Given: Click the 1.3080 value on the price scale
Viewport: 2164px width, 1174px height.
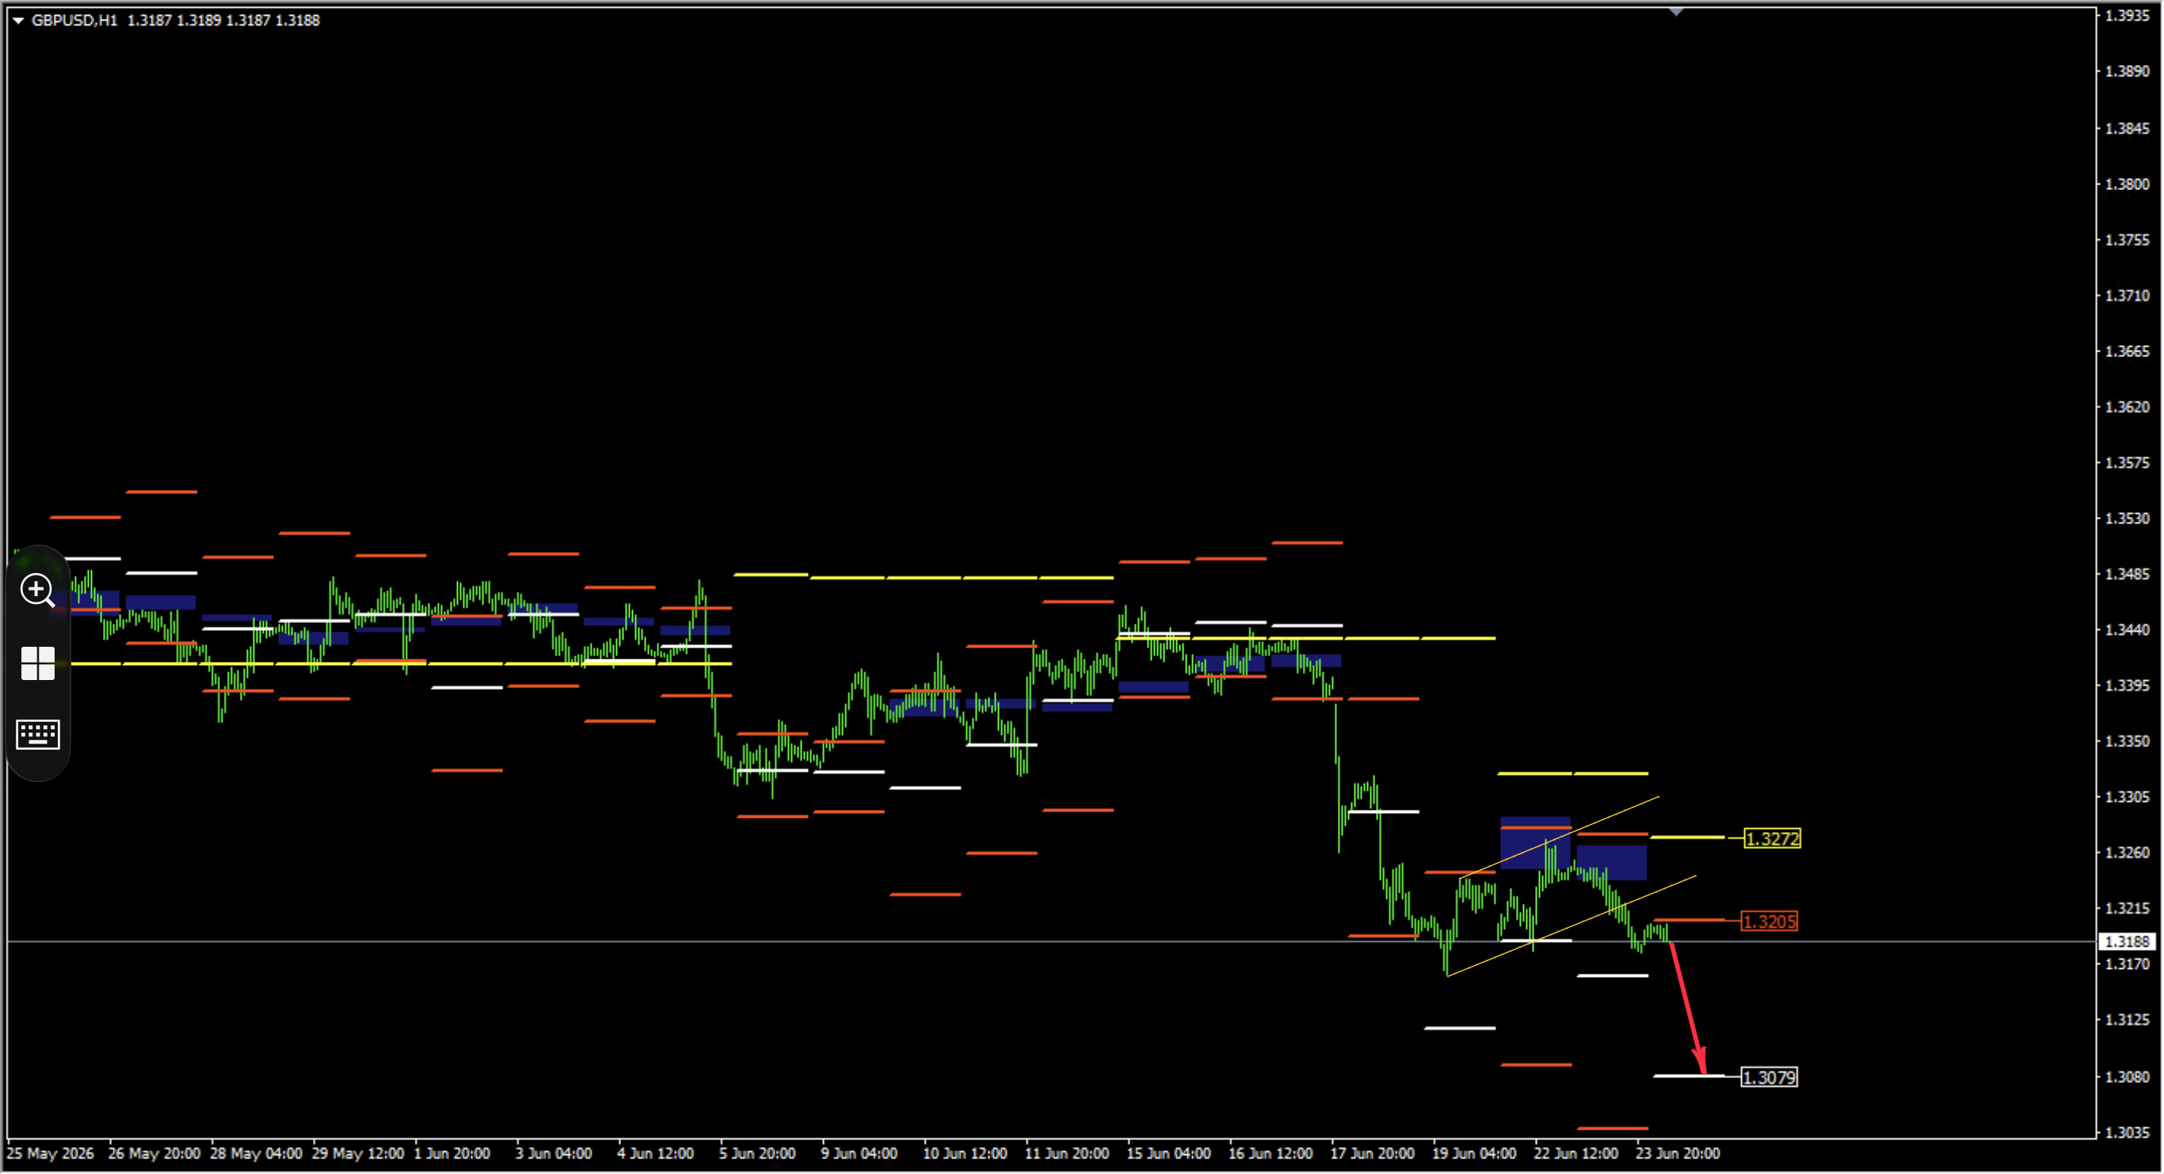Looking at the screenshot, I should [x=2127, y=1077].
